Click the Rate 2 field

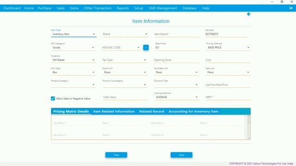coord(221,123)
